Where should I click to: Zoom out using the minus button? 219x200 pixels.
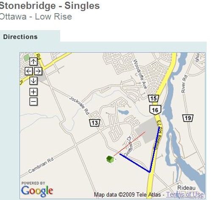(x=33, y=101)
